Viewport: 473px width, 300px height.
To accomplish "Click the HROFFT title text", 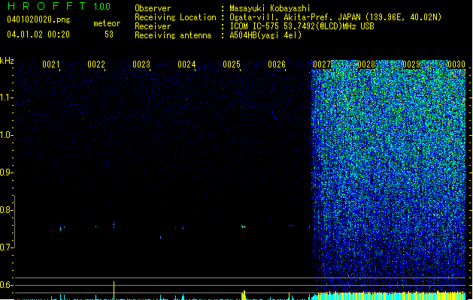I will [47, 6].
